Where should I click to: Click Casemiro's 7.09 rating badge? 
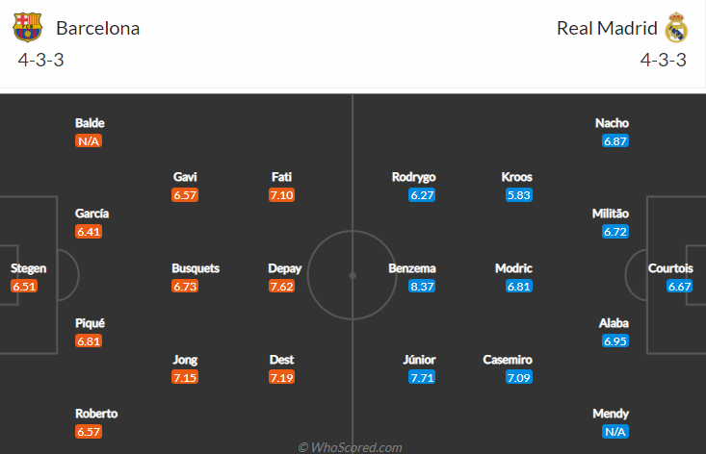[519, 378]
